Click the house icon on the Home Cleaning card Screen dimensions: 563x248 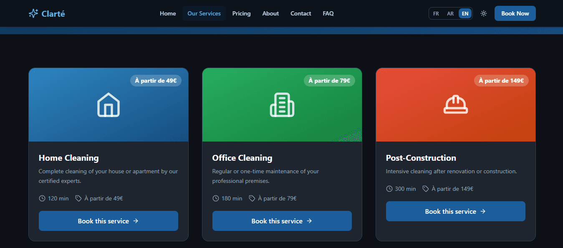(109, 104)
